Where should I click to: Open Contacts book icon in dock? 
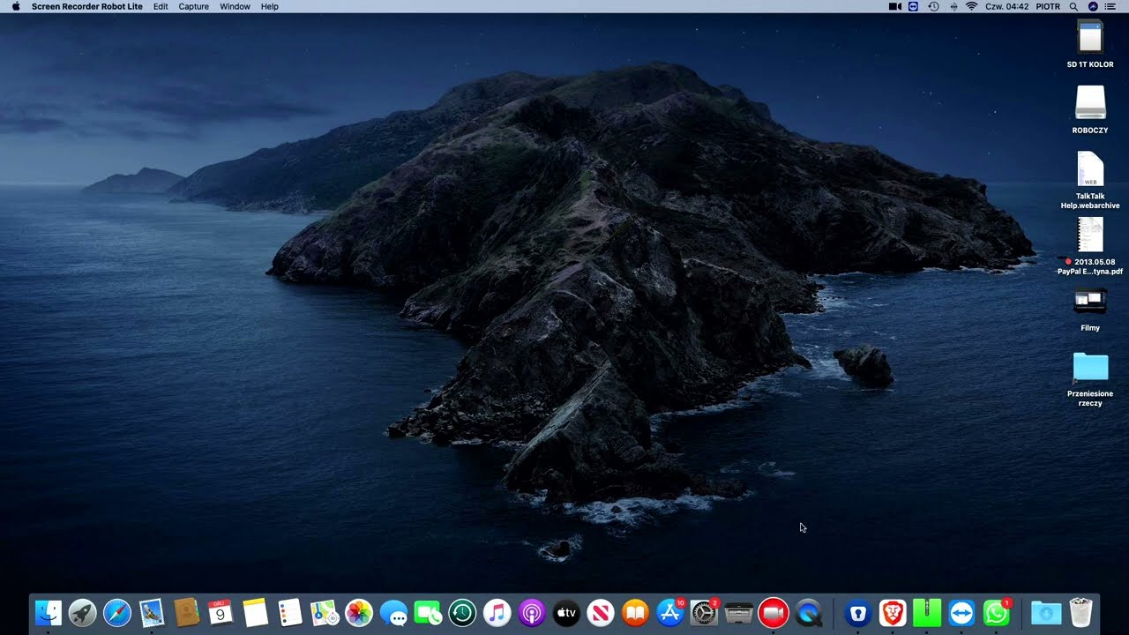tap(186, 612)
